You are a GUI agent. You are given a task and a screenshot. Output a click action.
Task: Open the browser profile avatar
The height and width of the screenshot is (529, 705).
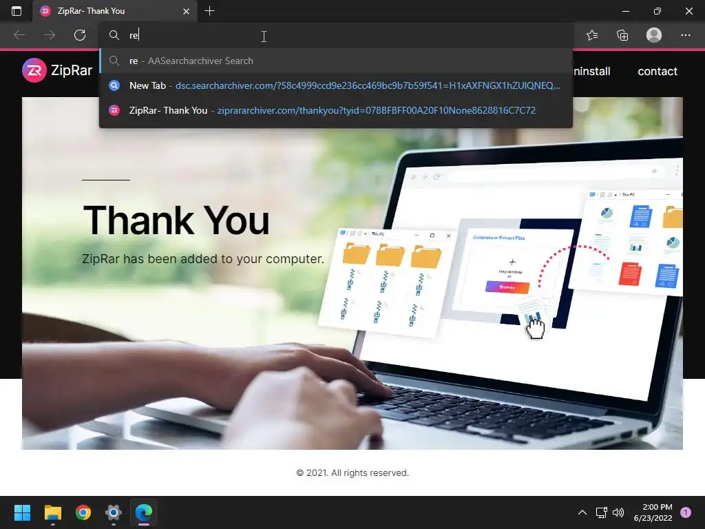point(654,35)
